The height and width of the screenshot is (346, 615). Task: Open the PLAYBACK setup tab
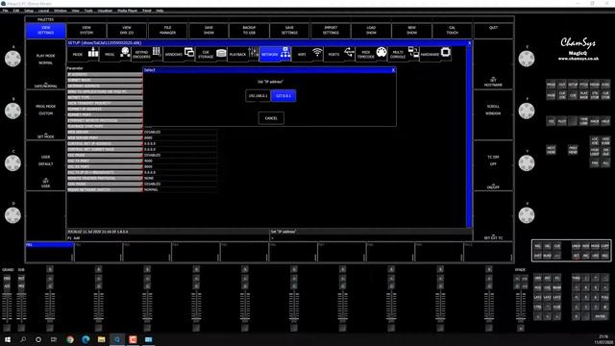243,54
